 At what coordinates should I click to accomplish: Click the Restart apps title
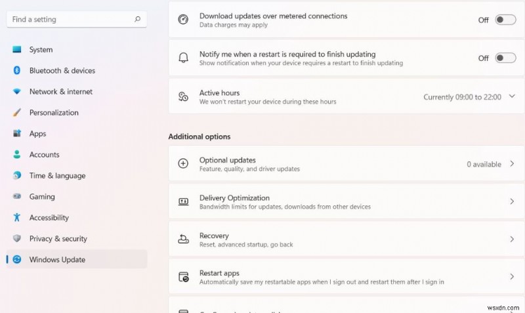pyautogui.click(x=219, y=273)
